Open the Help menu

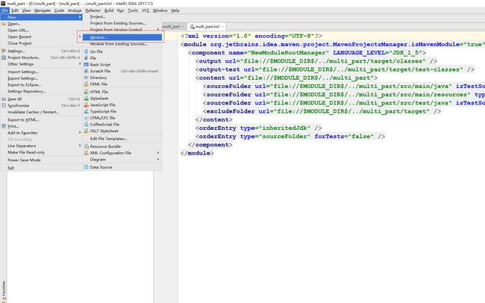point(175,10)
